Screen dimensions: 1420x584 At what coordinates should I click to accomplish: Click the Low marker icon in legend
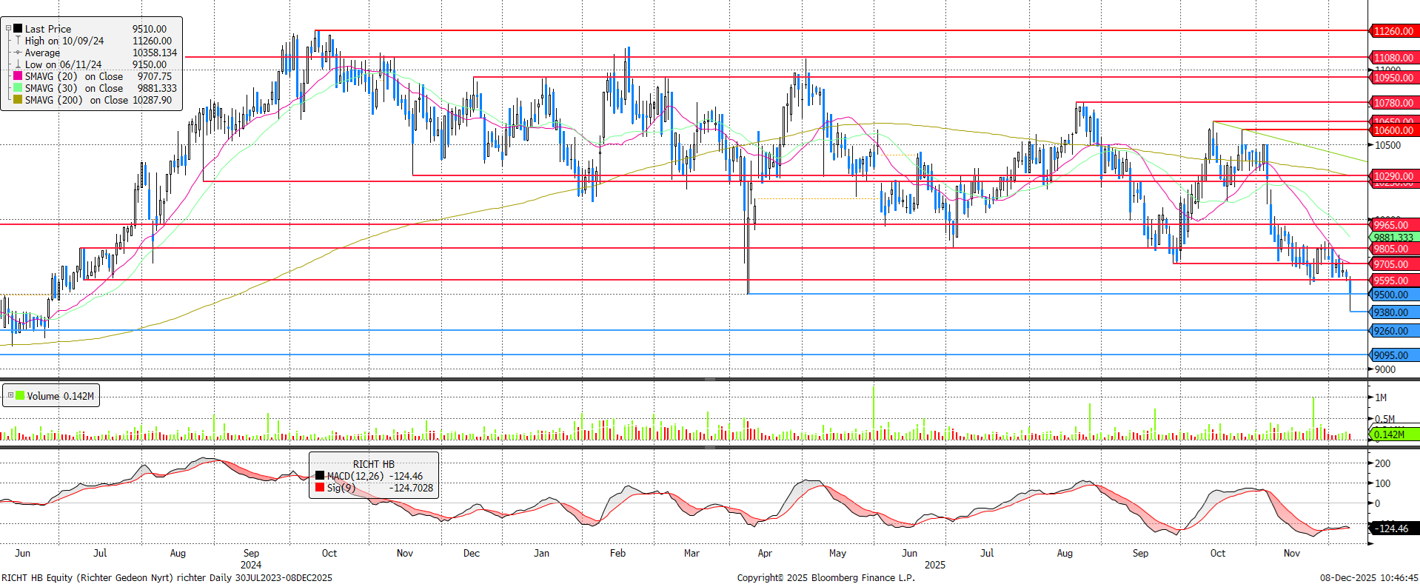click(x=18, y=64)
